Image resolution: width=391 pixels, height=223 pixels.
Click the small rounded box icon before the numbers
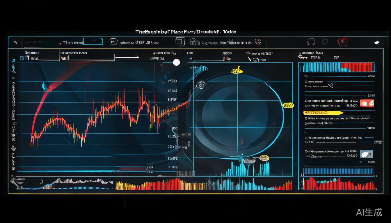[x=113, y=42]
